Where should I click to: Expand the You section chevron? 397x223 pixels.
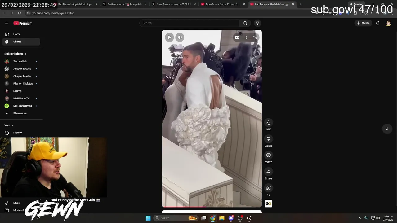click(12, 125)
